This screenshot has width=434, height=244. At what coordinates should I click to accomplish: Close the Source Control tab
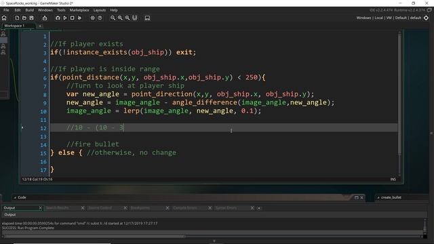click(x=125, y=208)
